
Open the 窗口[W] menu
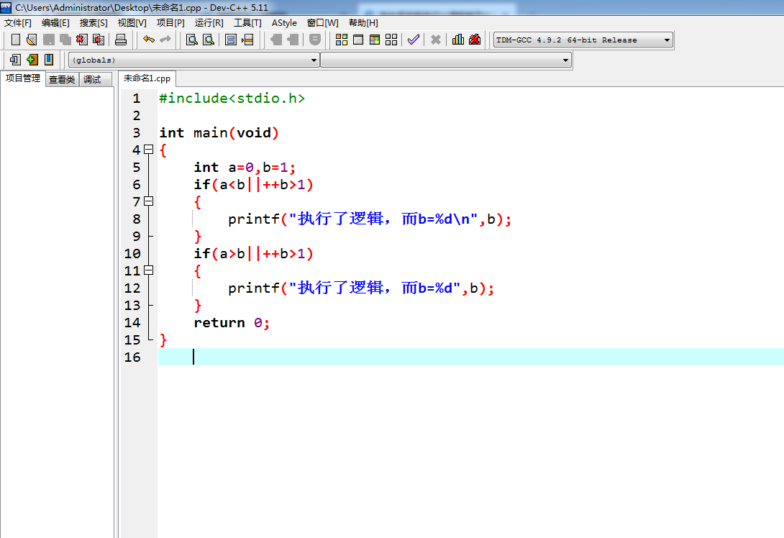[322, 23]
